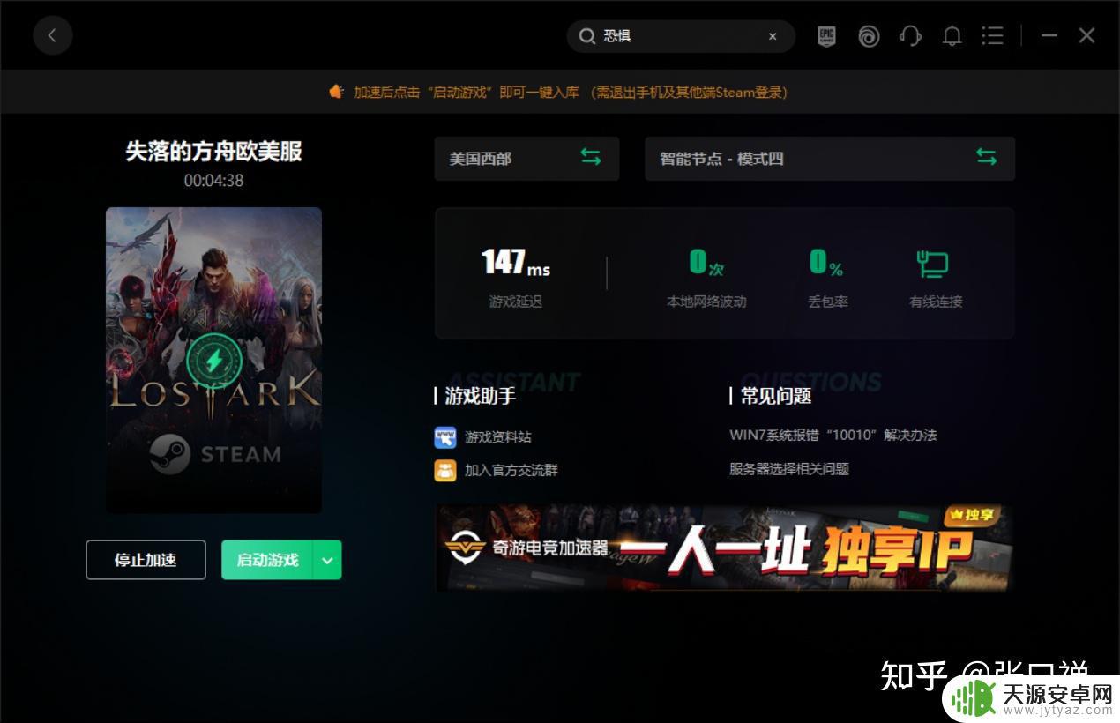Open 服务器选择相关问题 link
1120x723 pixels.
(x=789, y=469)
